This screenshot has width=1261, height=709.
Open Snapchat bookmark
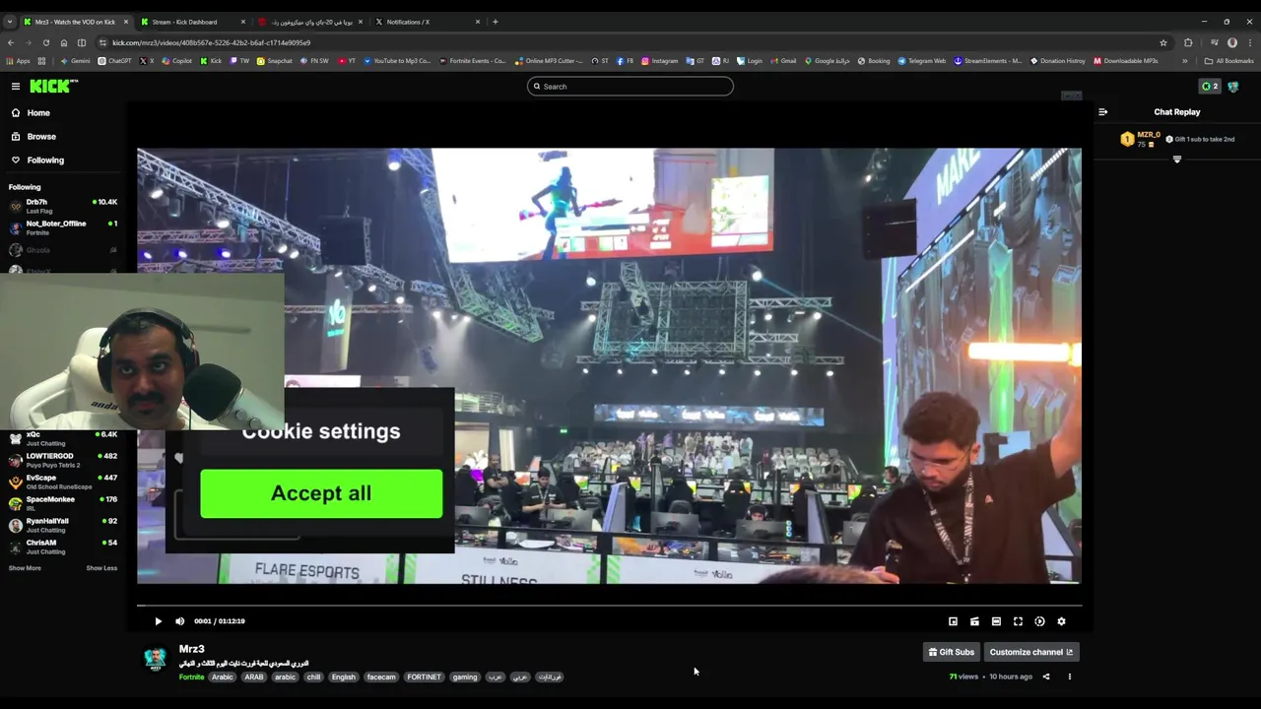click(x=274, y=61)
